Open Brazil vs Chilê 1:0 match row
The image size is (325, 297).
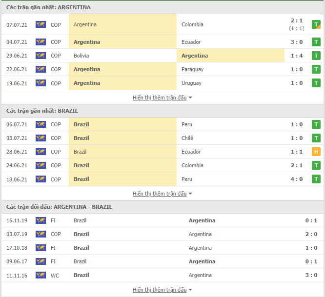162,138
